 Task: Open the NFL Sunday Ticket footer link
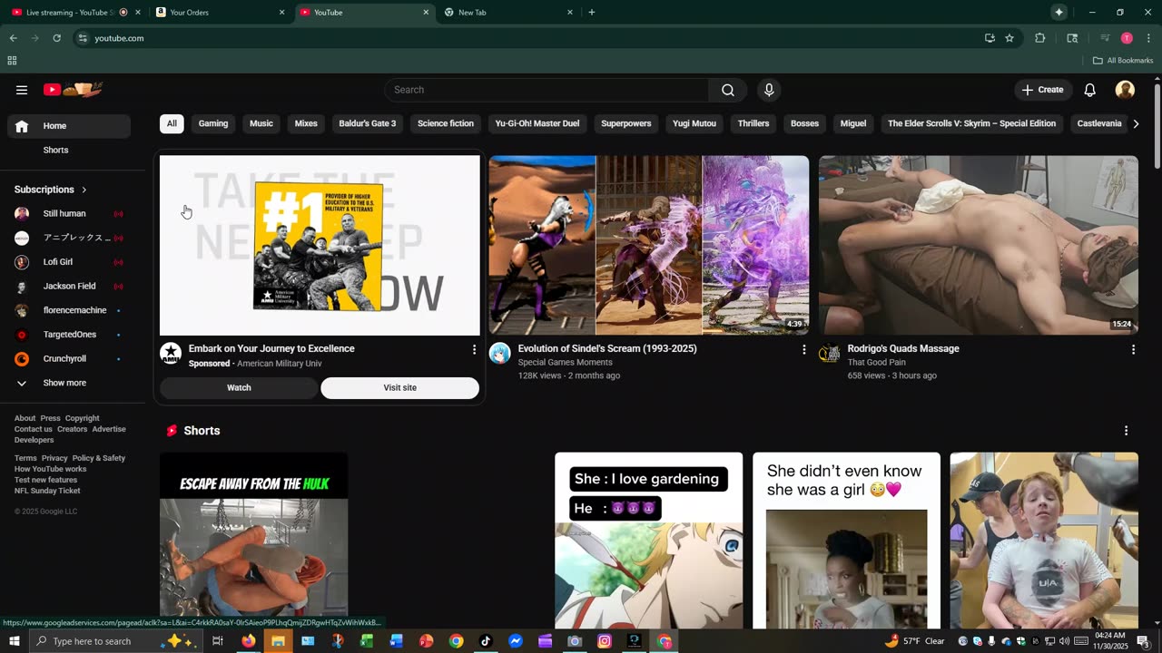pyautogui.click(x=47, y=491)
